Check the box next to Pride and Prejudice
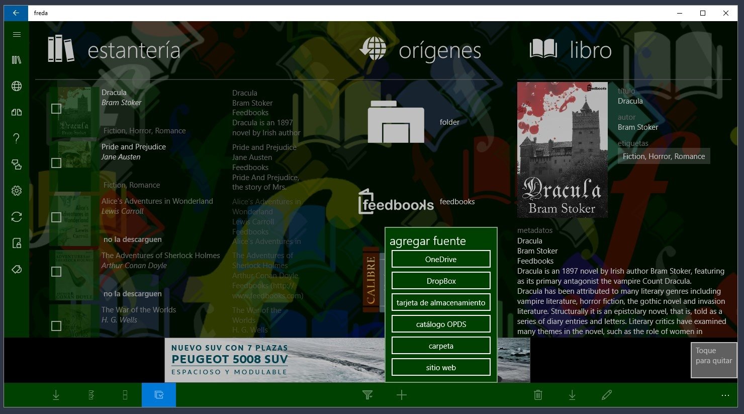This screenshot has width=744, height=414. coord(56,163)
